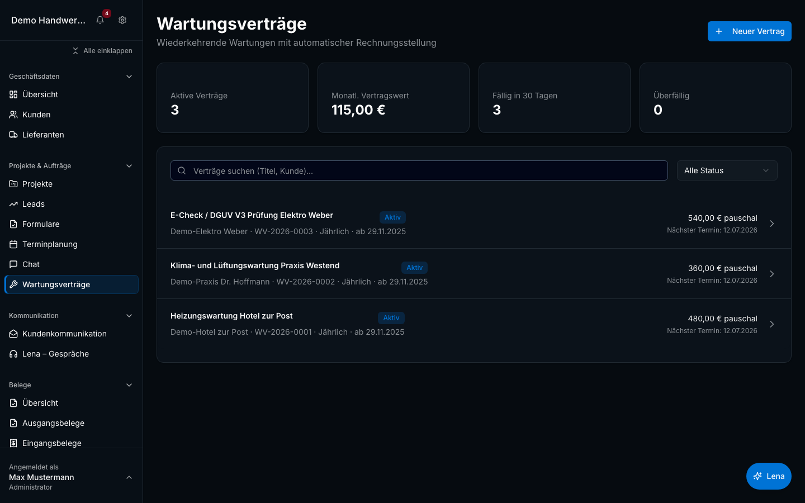Click the sparkle icon on Lena button

(757, 476)
